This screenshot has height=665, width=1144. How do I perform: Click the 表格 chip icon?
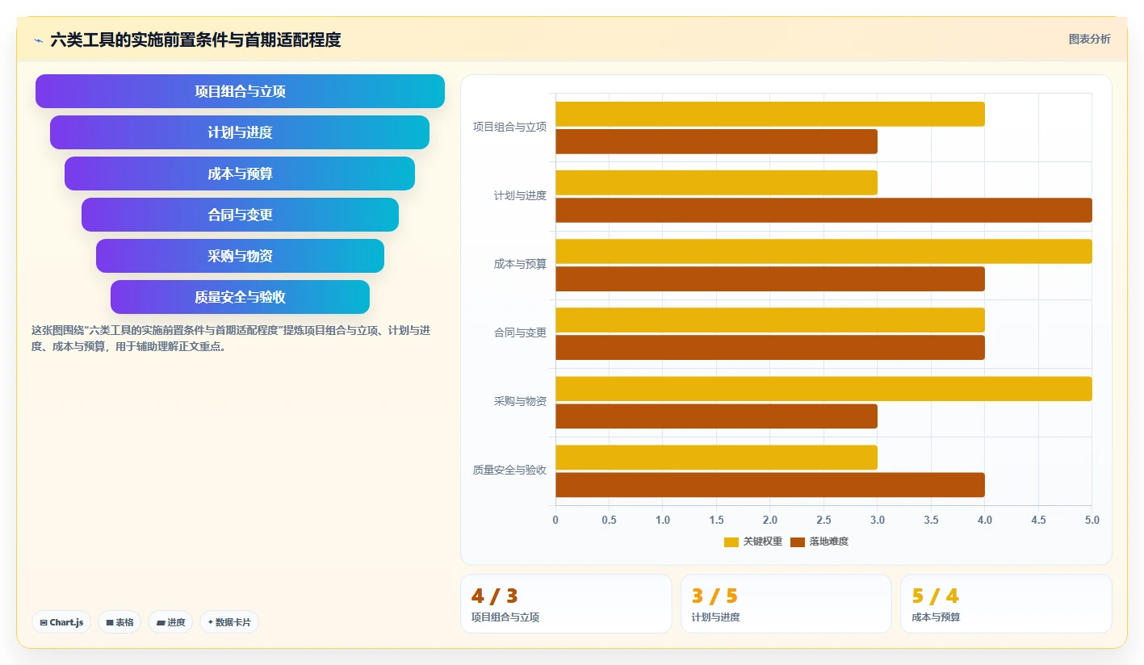pyautogui.click(x=110, y=622)
